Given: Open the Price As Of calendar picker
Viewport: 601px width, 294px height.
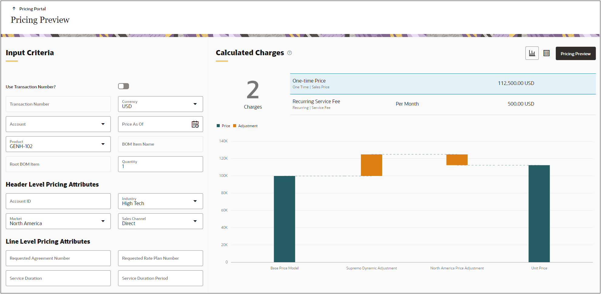Looking at the screenshot, I should (195, 124).
